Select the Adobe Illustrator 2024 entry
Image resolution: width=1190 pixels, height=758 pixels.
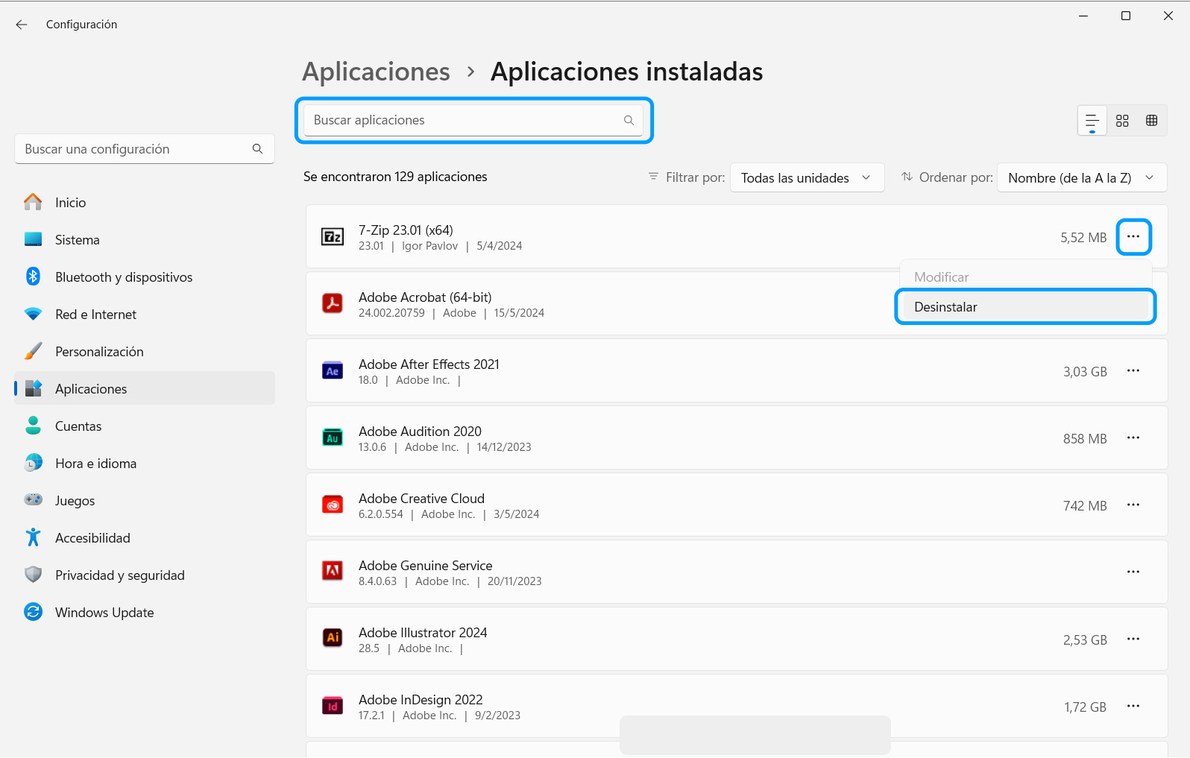(x=737, y=639)
